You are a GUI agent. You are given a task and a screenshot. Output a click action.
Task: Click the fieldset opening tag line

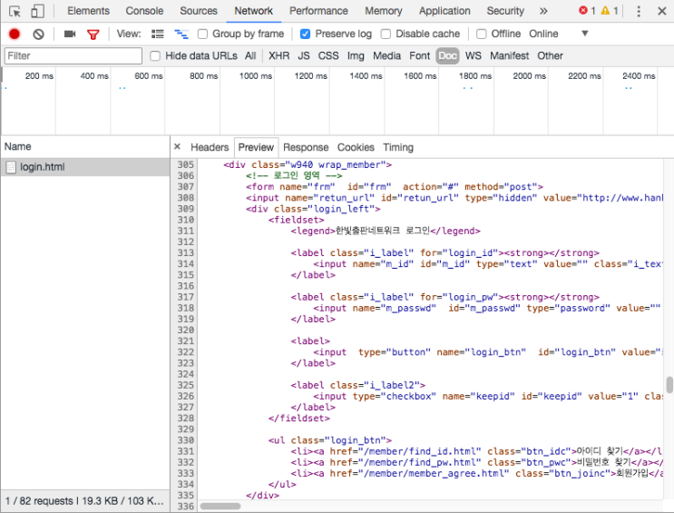point(296,220)
